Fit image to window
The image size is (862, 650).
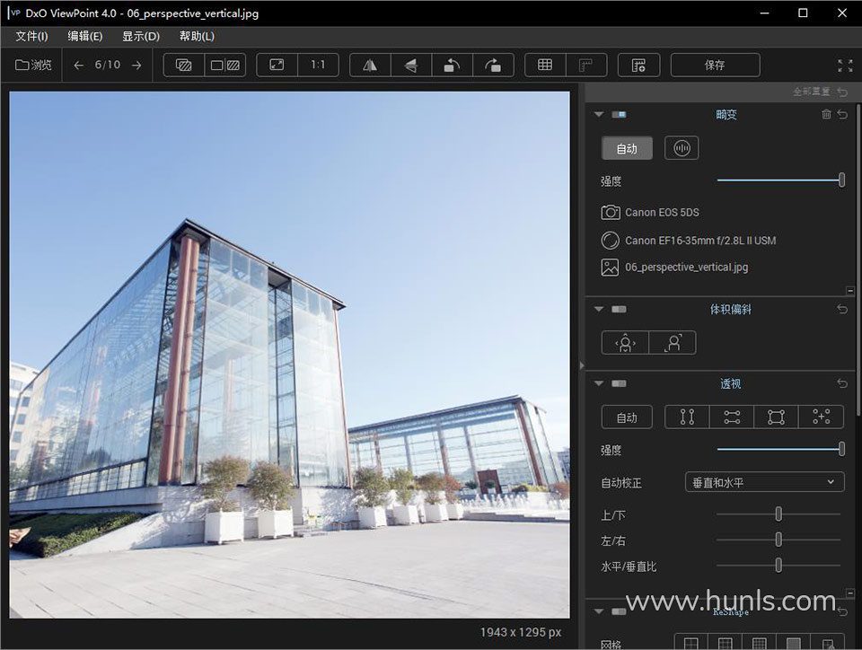point(277,65)
